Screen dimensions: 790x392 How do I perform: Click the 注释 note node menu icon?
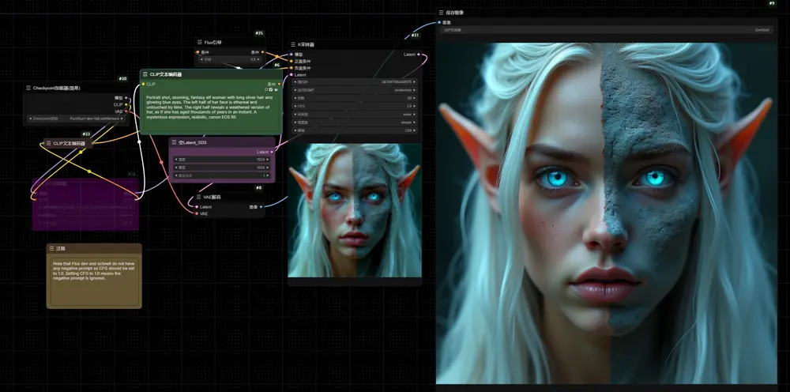51,248
